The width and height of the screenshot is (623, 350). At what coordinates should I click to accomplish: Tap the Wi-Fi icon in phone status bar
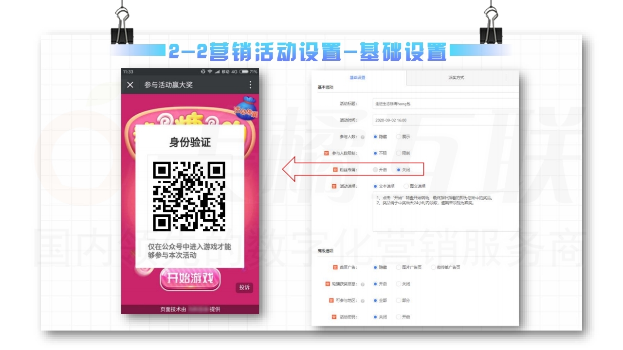[210, 71]
